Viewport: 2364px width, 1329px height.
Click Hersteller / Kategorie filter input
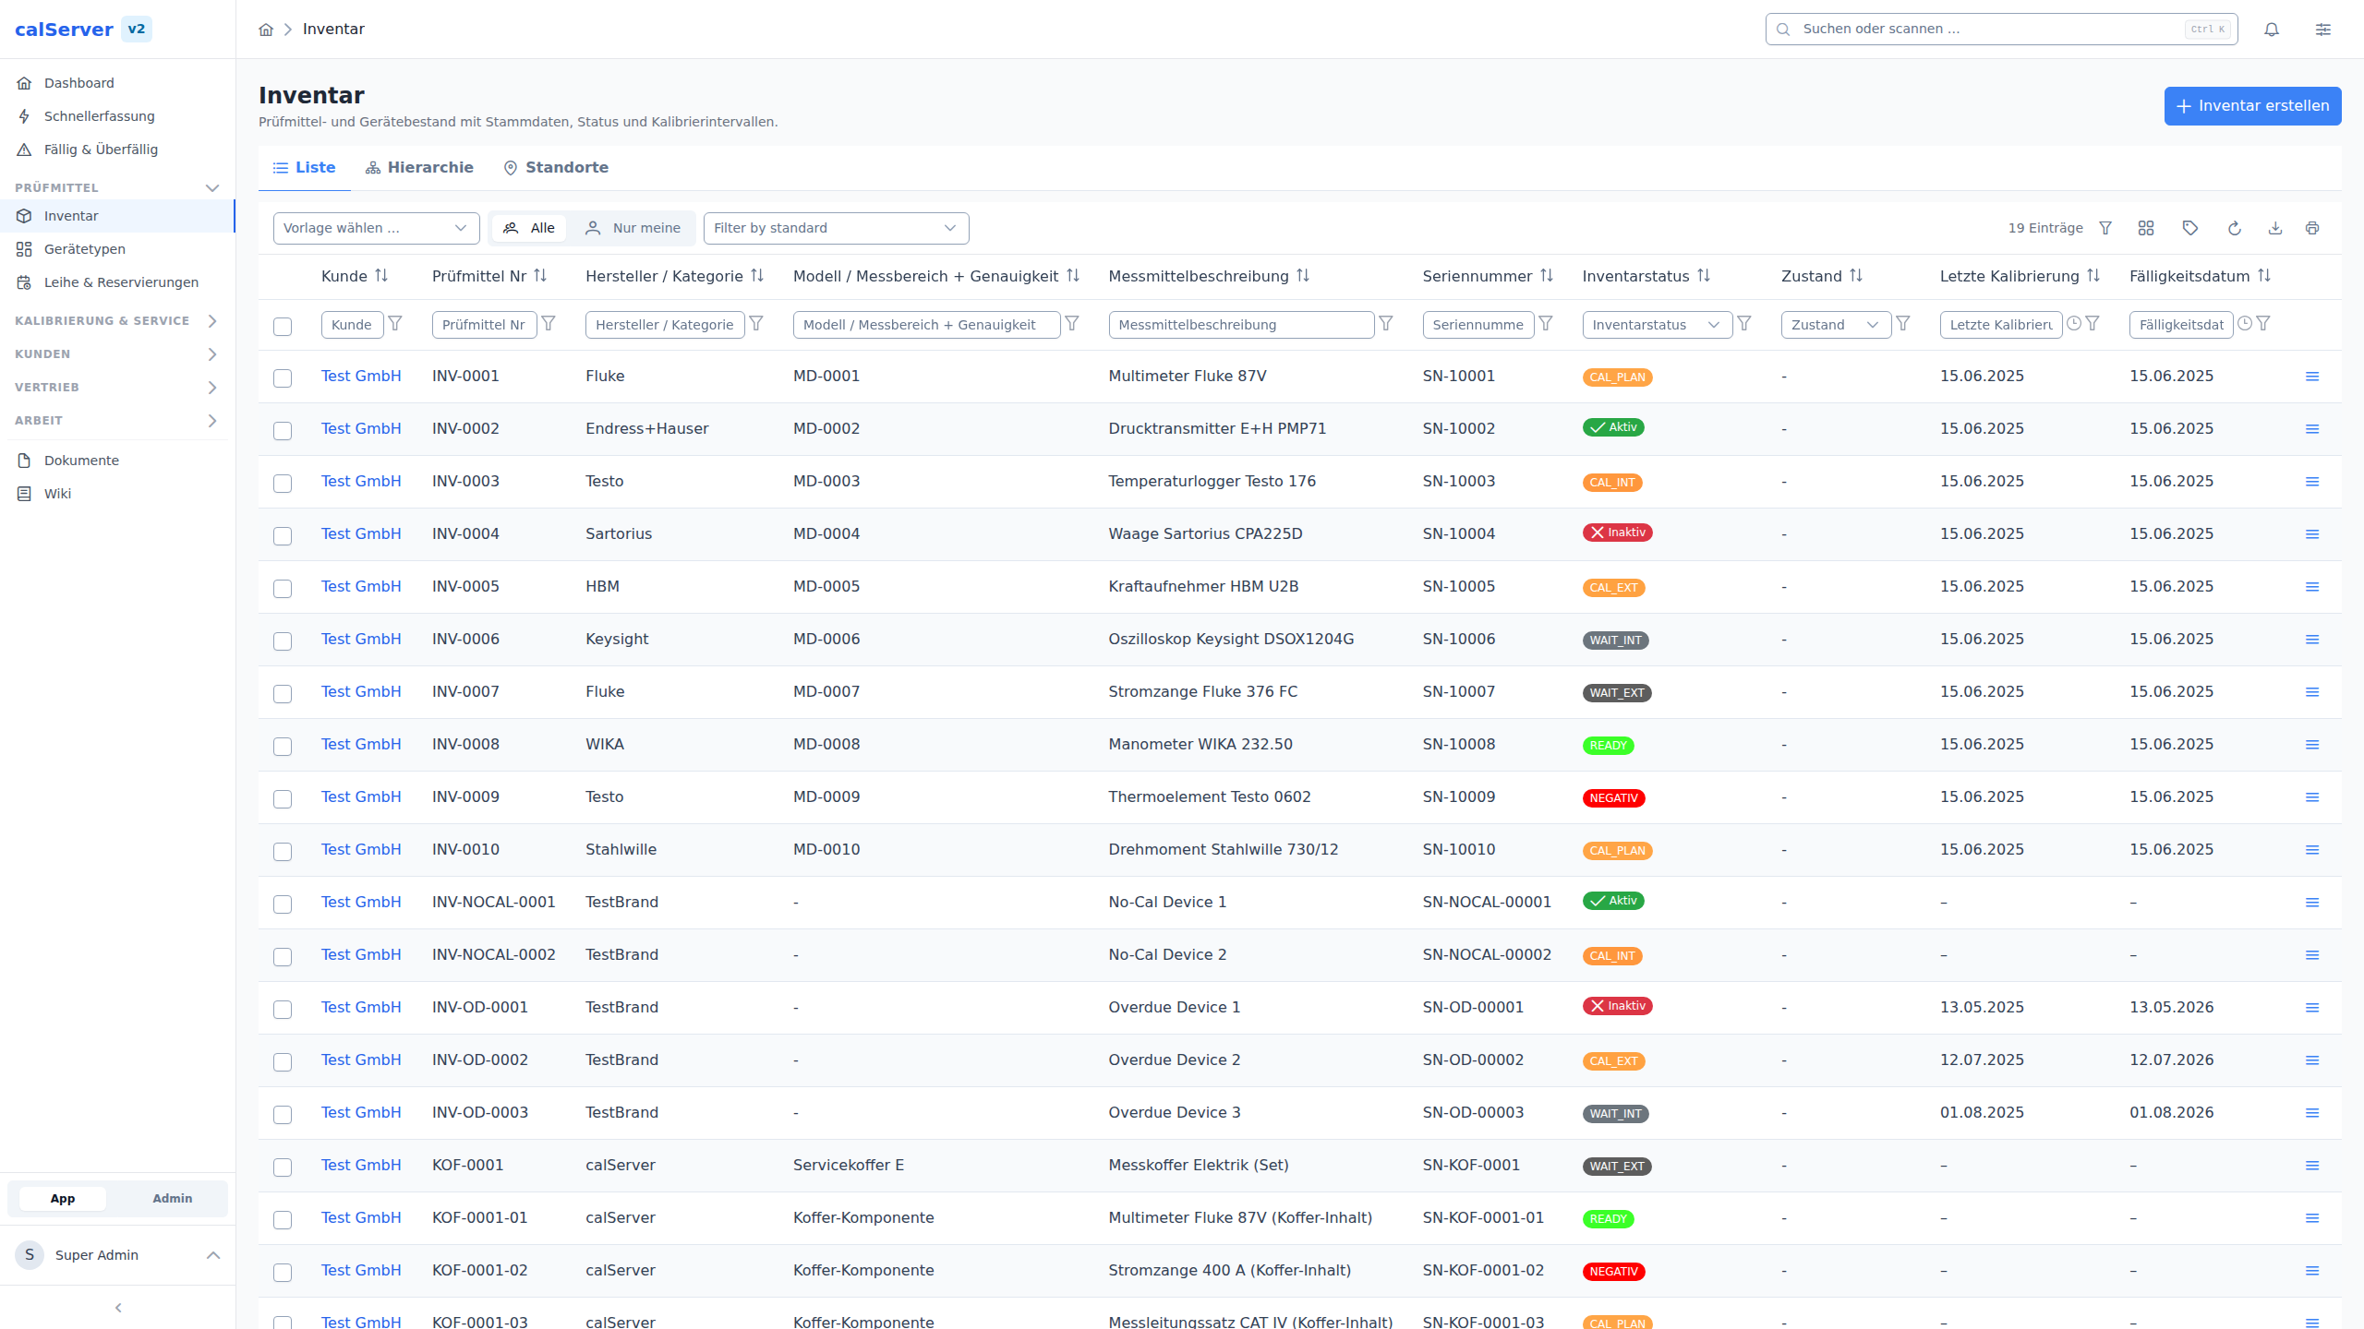click(665, 325)
